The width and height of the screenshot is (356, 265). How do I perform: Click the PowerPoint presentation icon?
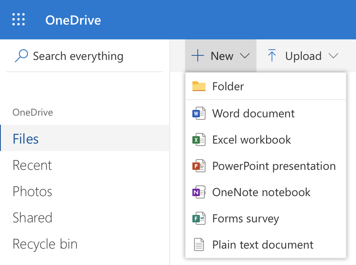199,166
